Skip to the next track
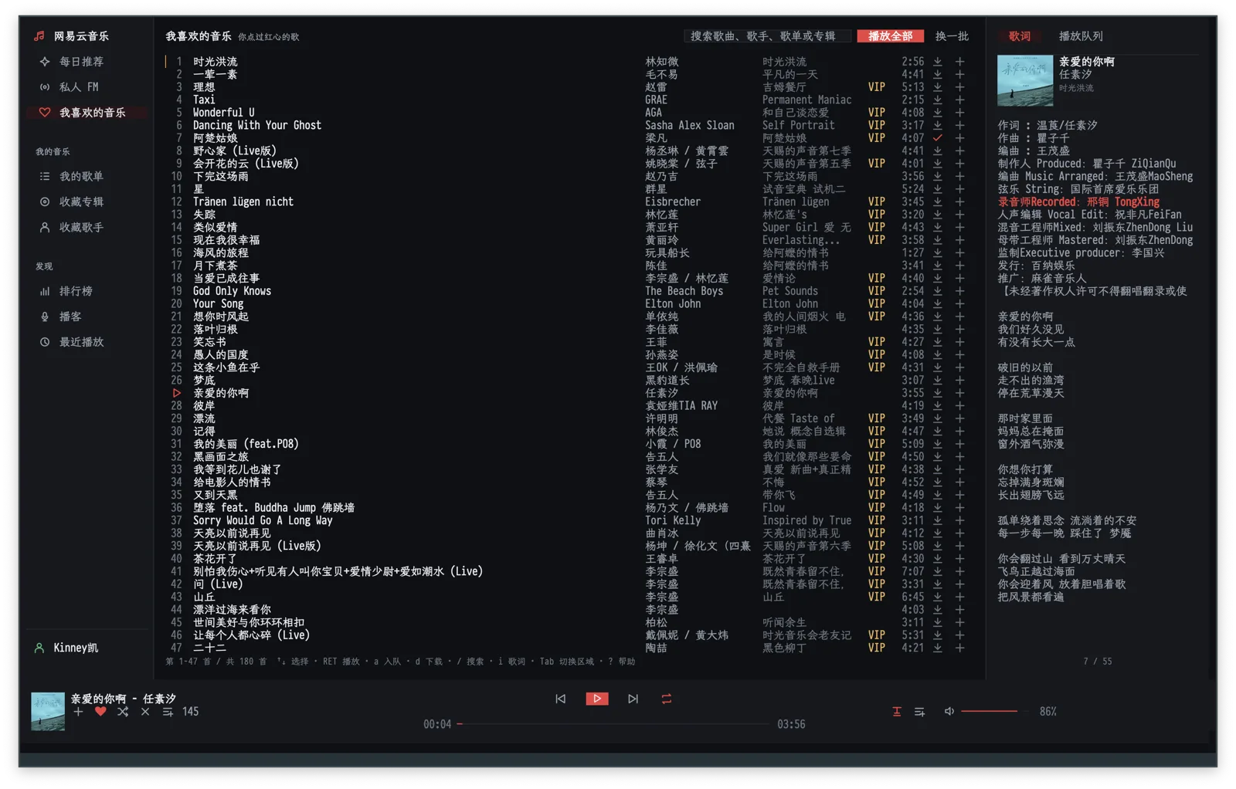 pos(633,699)
